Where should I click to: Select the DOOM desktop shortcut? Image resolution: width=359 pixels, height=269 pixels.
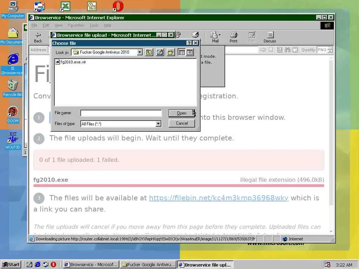pos(13,115)
